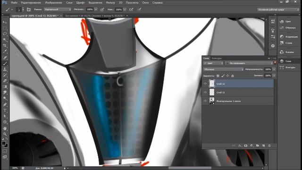Select the Dodge tool
Screen dimensions: 302x170
pos(5,99)
